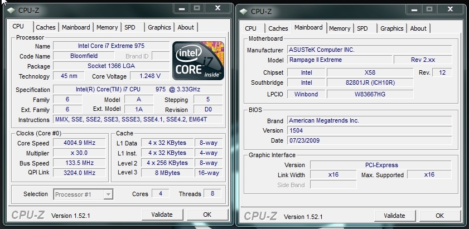Click the motherboard revision 'Rev 2.xx'
Image resolution: width=469 pixels, height=229 pixels.
click(x=423, y=60)
